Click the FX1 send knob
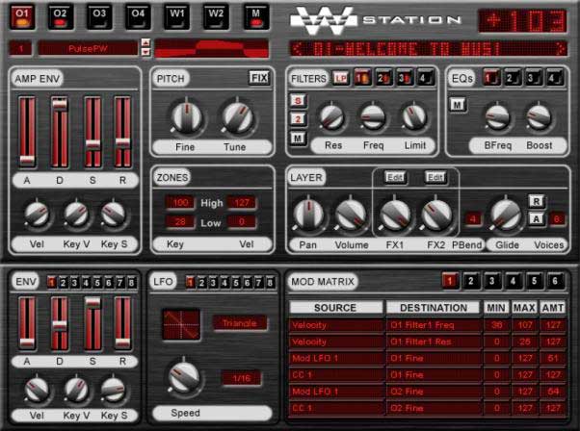This screenshot has height=431, width=580. (395, 215)
